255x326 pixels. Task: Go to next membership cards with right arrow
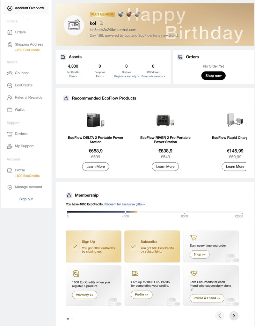coord(234,315)
